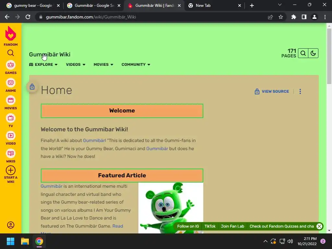Screen dimensions: 332x249
Task: Open a new browser tab
Action: click(252, 6)
